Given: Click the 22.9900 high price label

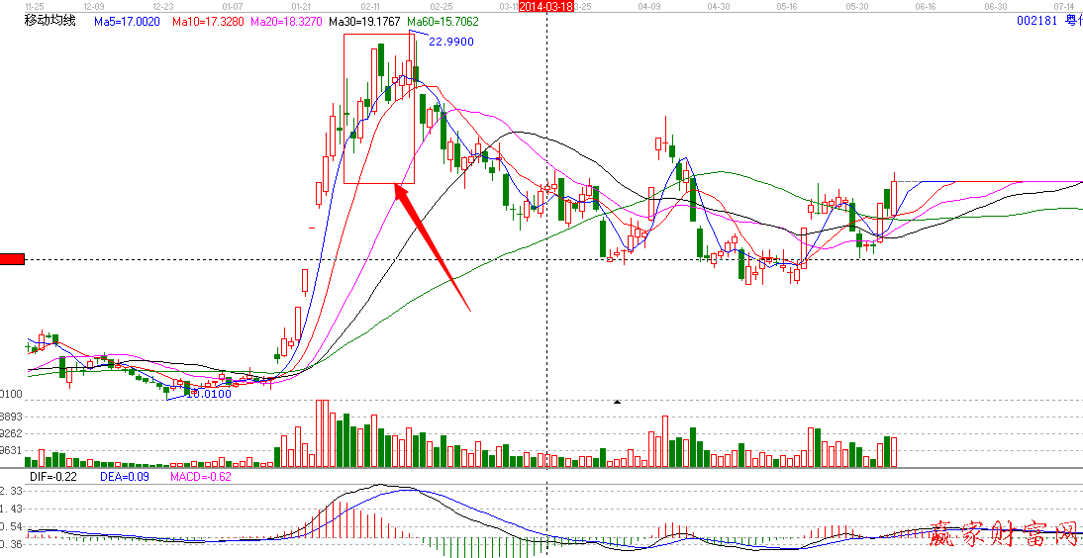Looking at the screenshot, I should [451, 42].
